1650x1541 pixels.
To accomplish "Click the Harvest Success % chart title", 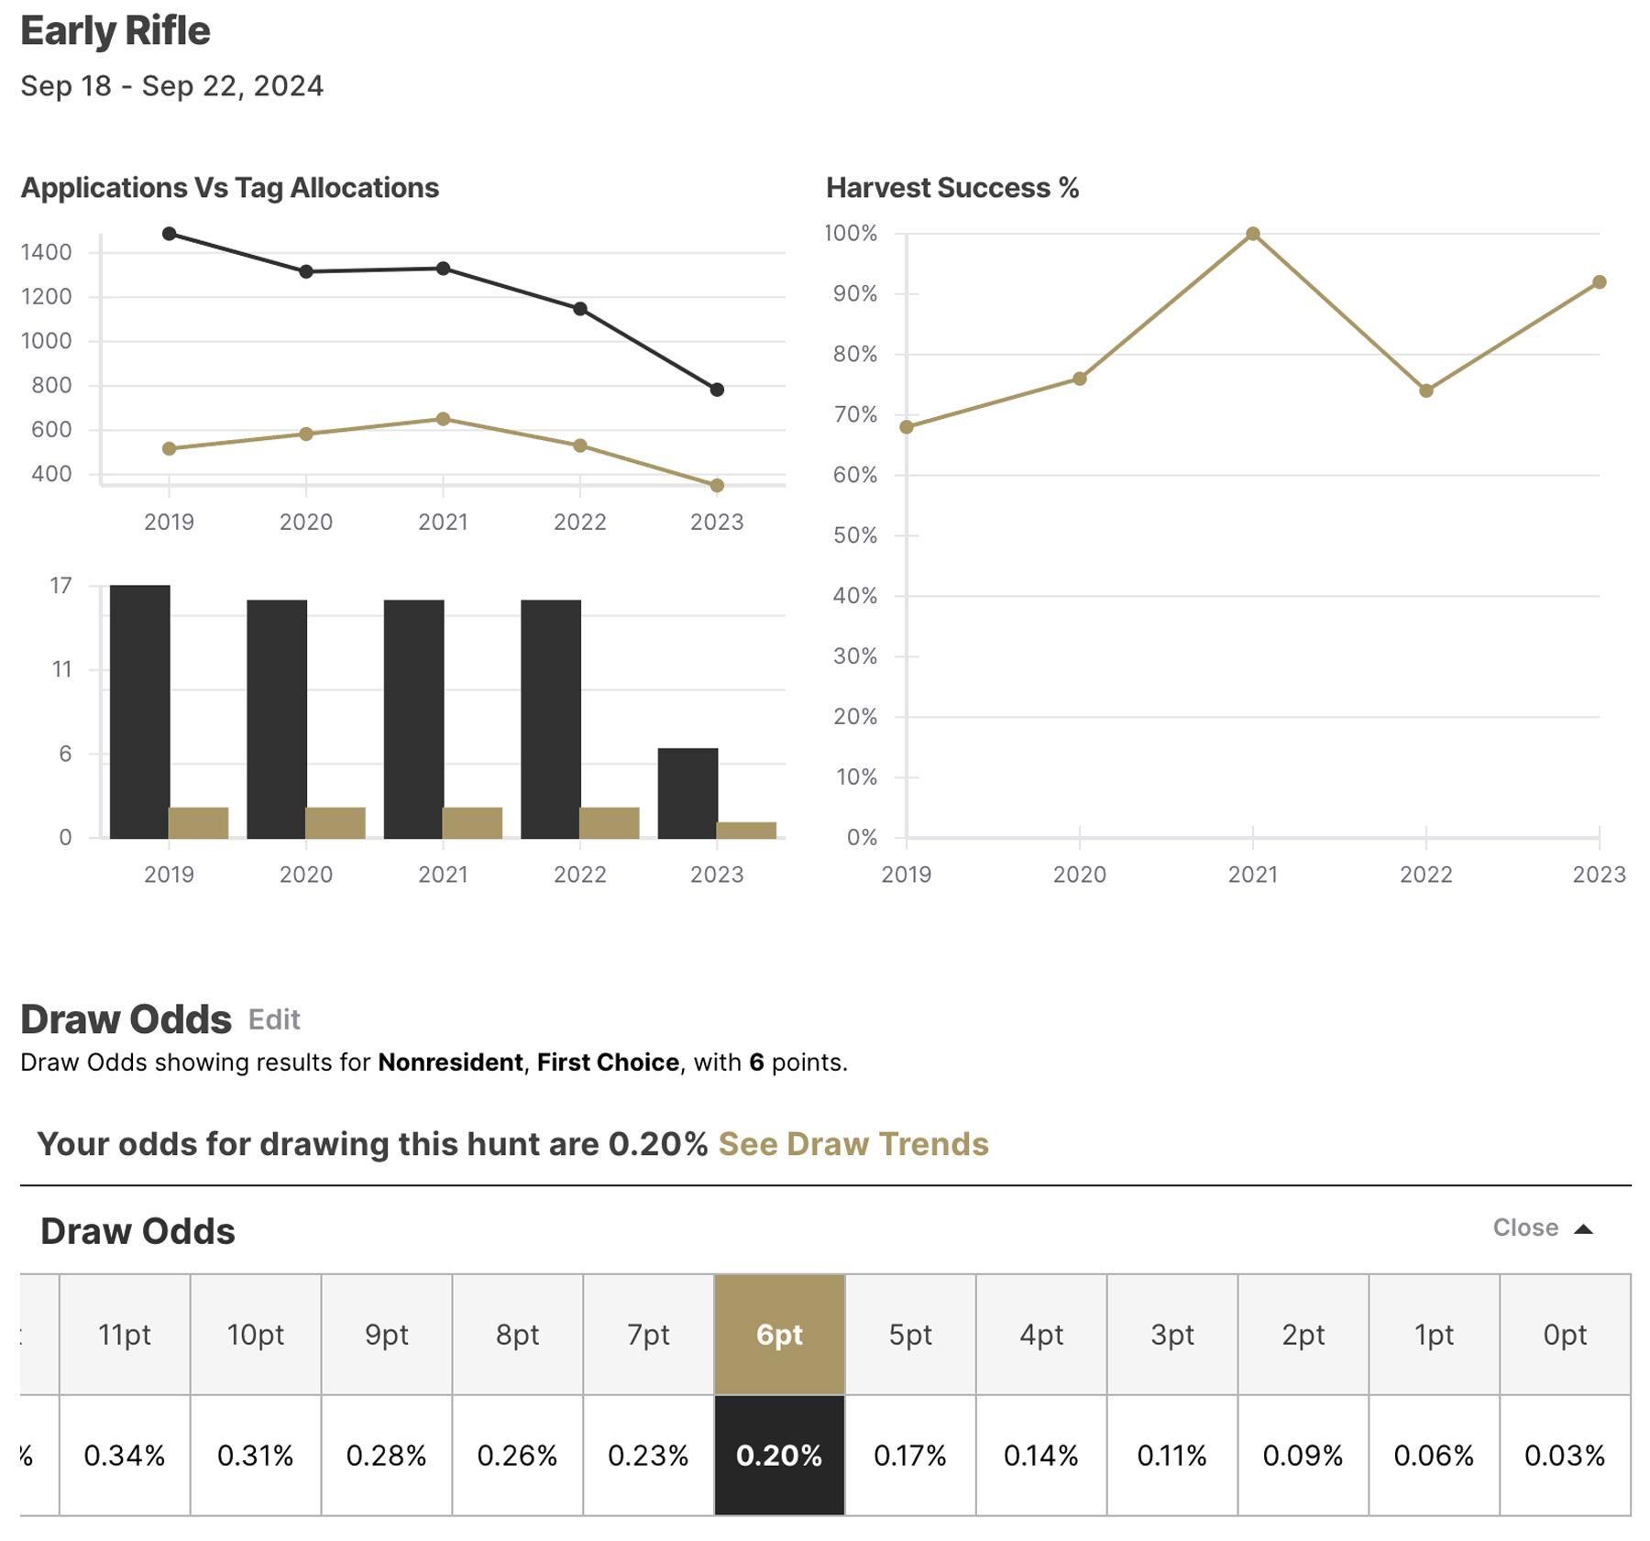I will pyautogui.click(x=952, y=189).
